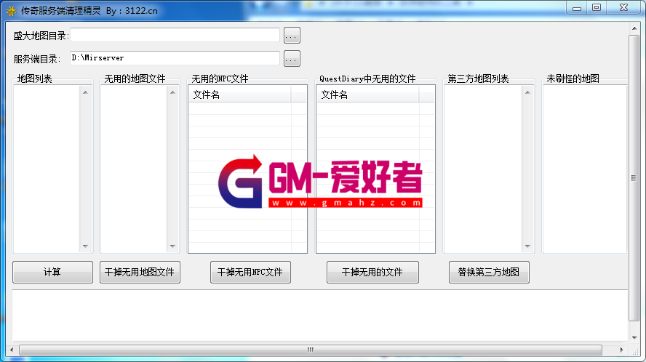Click 文件名 header in QuestDiary list
The width and height of the screenshot is (646, 362).
368,94
